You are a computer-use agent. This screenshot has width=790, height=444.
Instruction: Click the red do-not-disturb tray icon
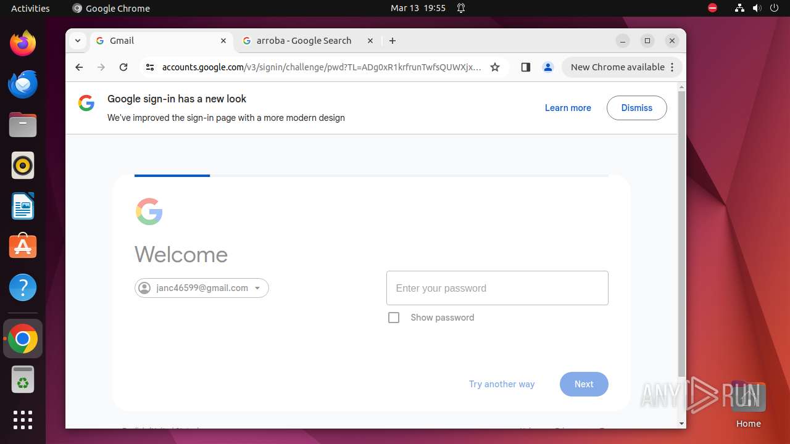click(x=713, y=8)
